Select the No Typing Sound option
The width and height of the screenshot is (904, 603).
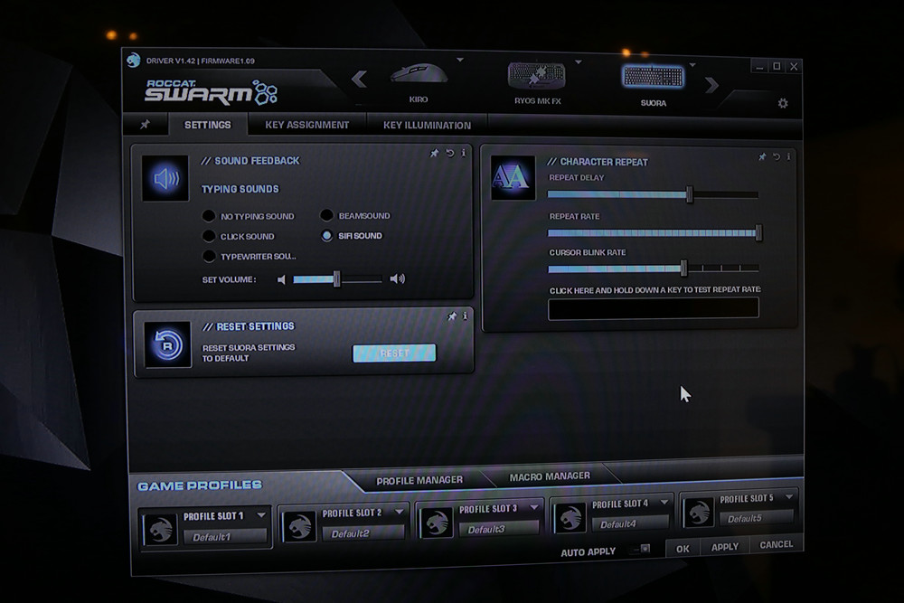pos(209,216)
